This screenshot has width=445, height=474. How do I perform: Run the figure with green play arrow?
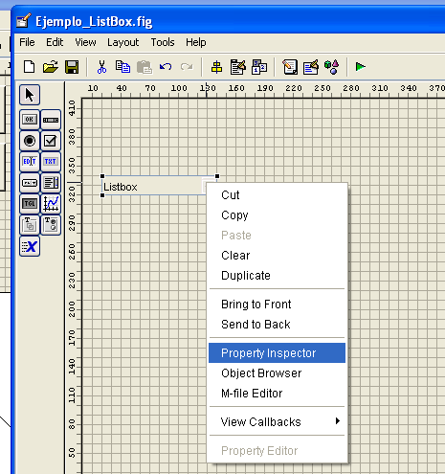click(x=361, y=67)
